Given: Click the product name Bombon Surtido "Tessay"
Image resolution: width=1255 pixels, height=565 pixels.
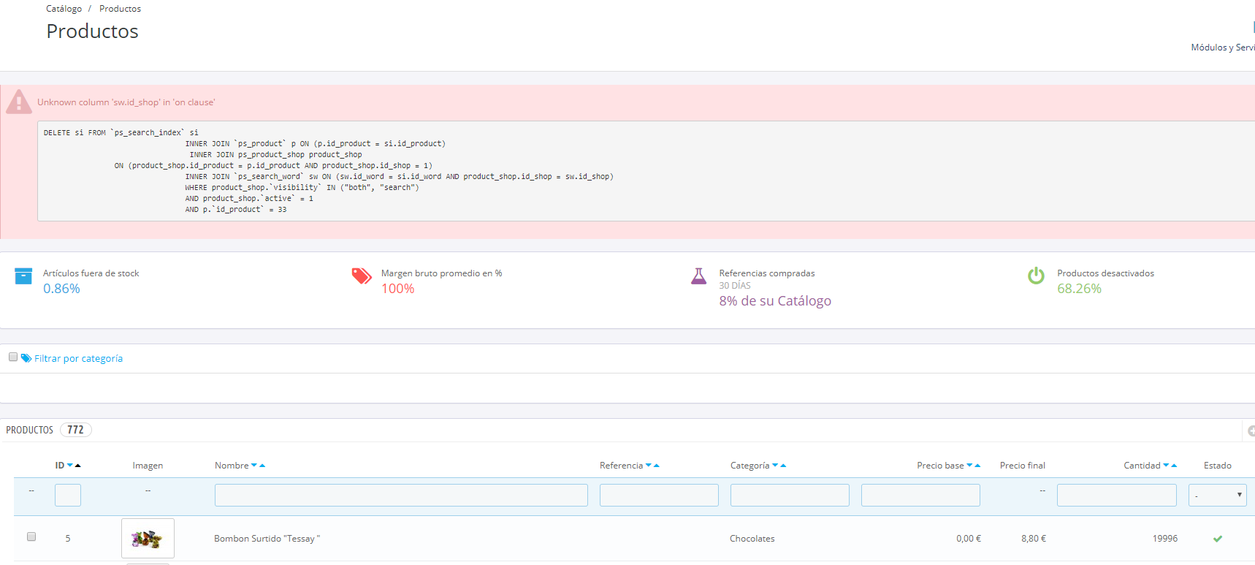Looking at the screenshot, I should coord(267,539).
